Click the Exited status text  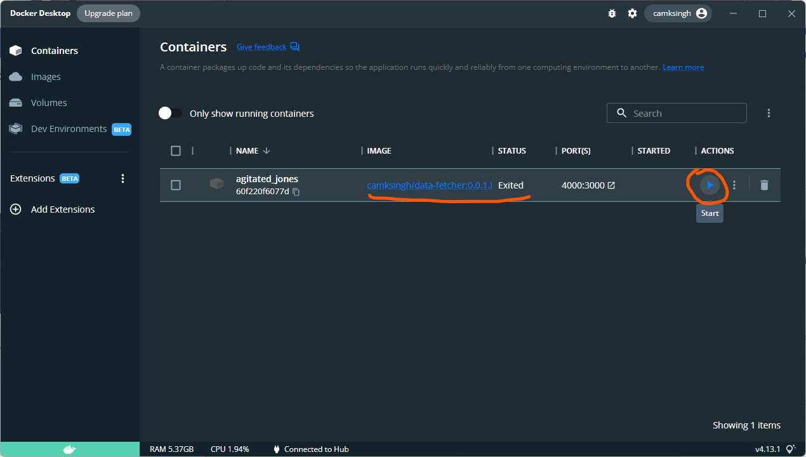[511, 185]
